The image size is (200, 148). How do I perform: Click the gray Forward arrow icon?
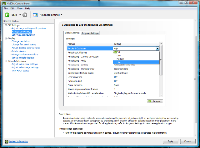pos(25,15)
